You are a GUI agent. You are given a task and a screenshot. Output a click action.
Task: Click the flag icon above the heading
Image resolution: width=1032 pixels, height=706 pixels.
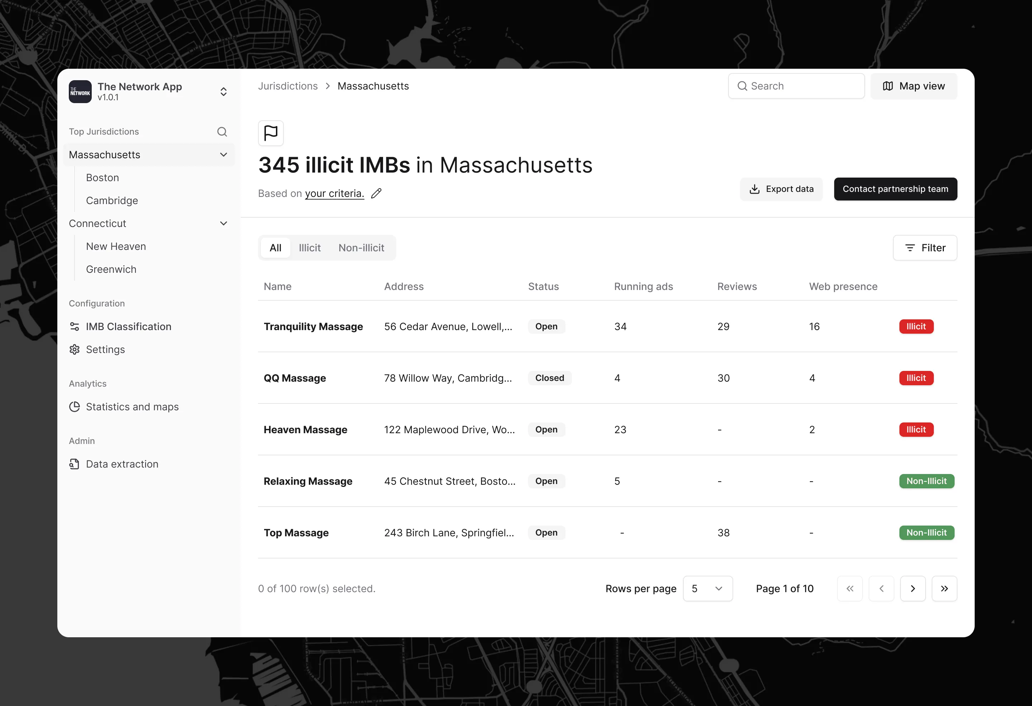tap(271, 133)
